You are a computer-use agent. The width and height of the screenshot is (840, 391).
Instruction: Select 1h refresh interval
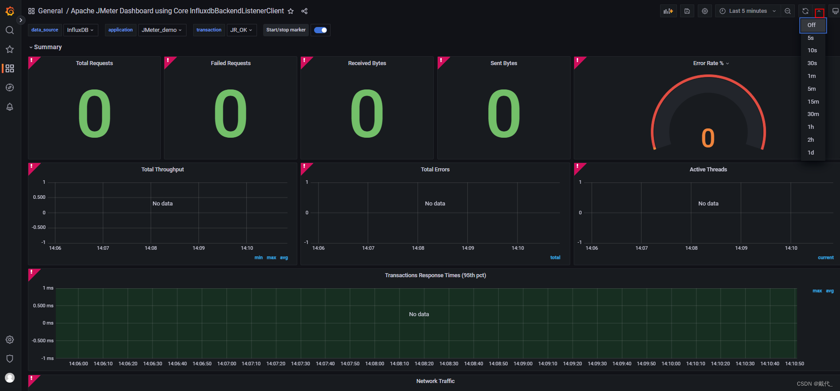tap(813, 127)
